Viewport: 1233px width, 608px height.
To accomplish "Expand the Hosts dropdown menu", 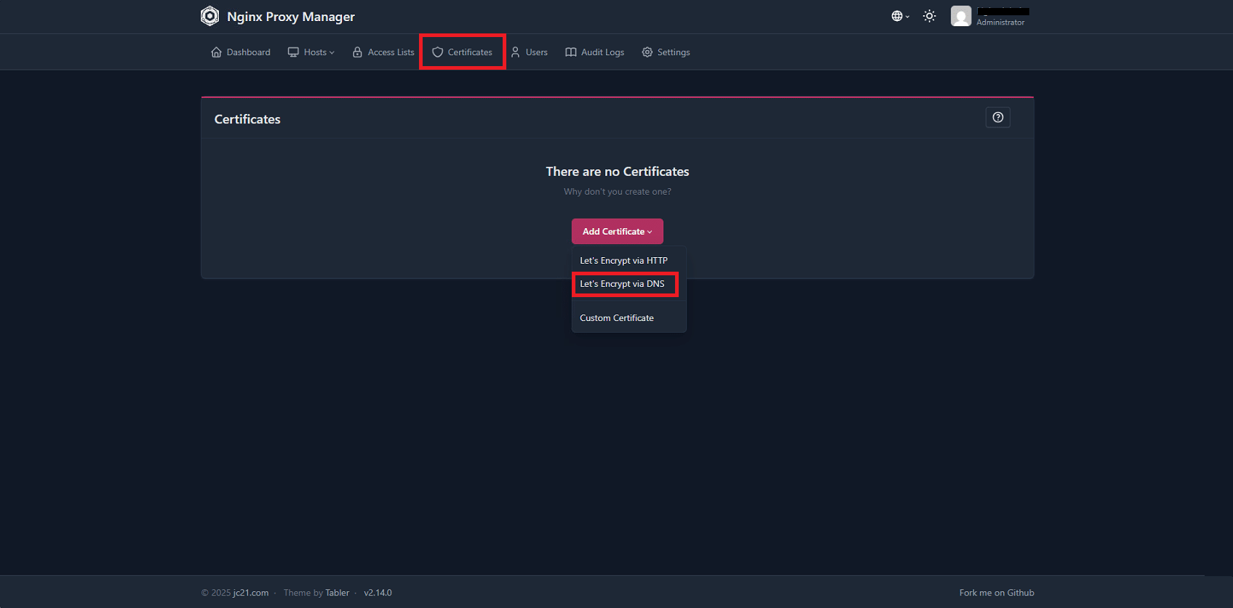I will (311, 52).
